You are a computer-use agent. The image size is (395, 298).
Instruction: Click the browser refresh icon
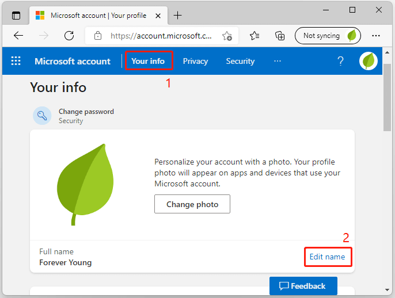point(69,36)
